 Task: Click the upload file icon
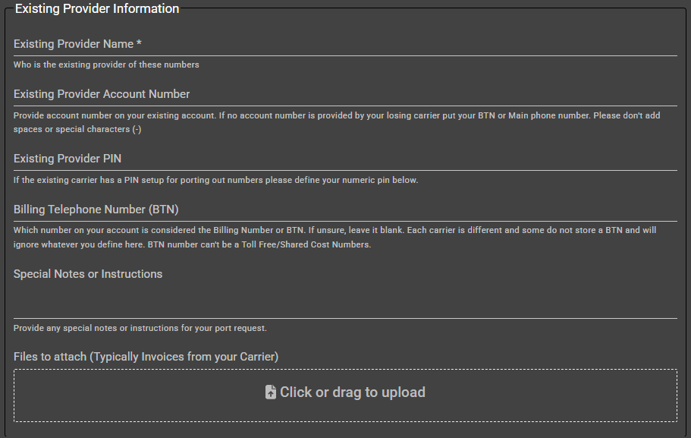point(271,392)
